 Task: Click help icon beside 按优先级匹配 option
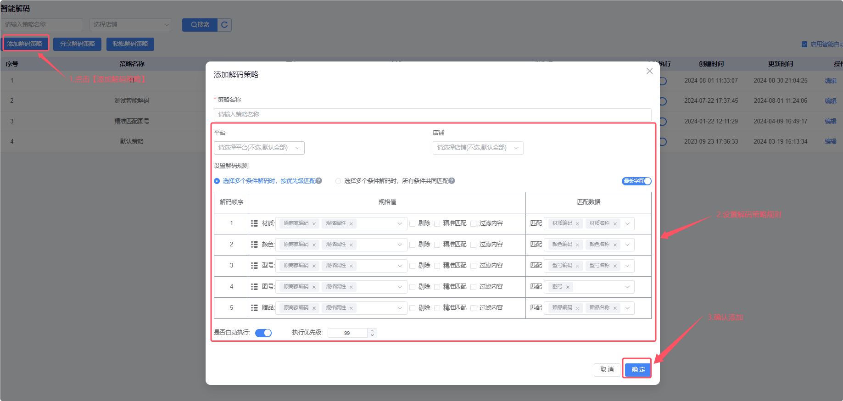[x=319, y=181]
